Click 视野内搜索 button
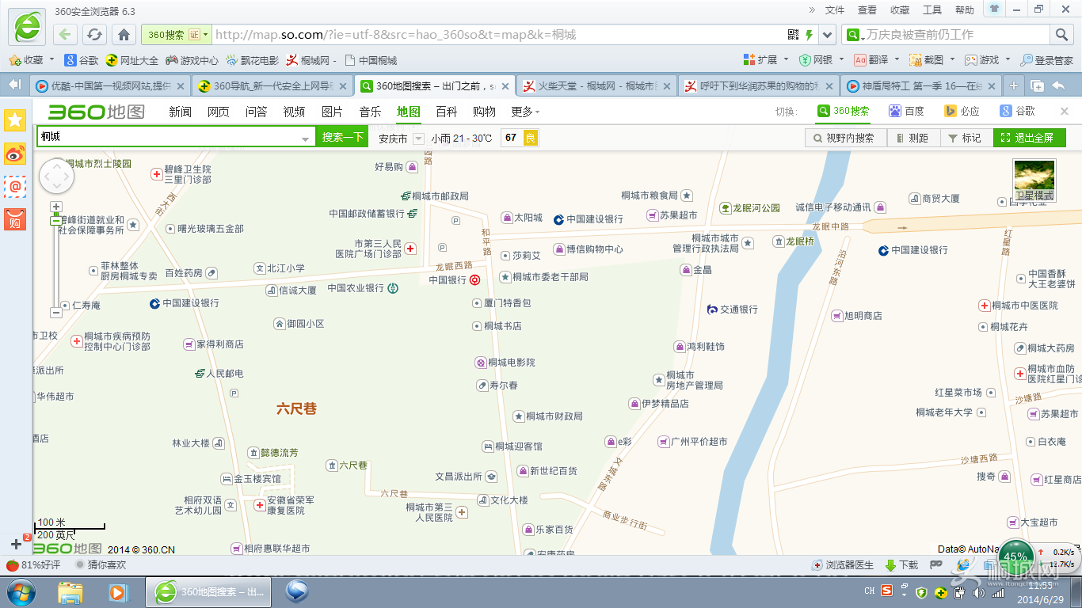1082x608 pixels. [844, 138]
